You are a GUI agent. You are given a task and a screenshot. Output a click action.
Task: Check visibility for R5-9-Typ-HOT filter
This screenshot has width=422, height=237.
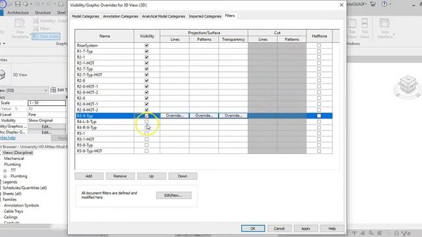click(x=146, y=151)
